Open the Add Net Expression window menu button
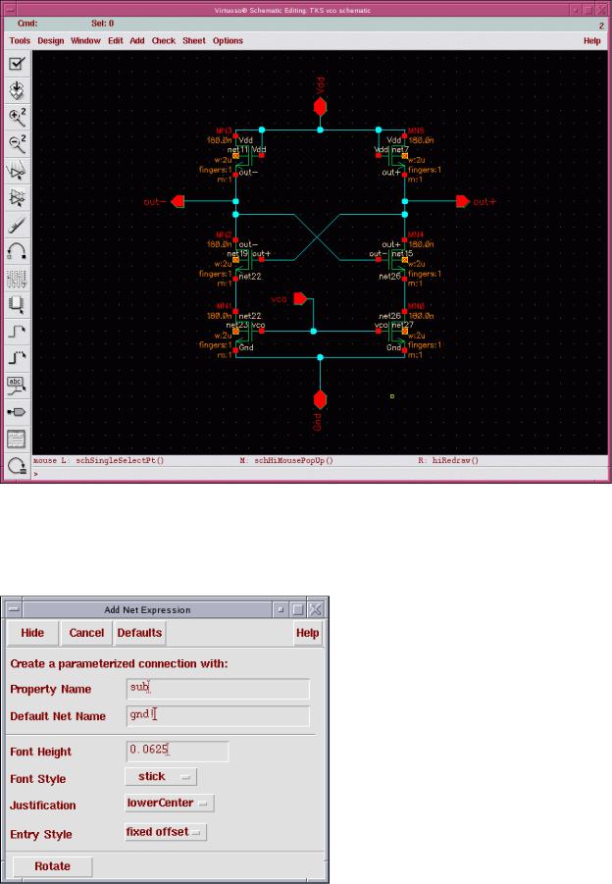The image size is (612, 884). (x=14, y=609)
